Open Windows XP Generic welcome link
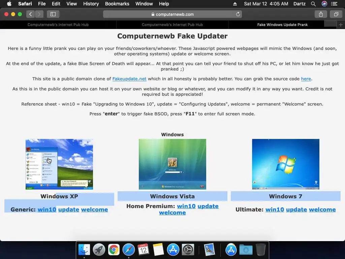The height and width of the screenshot is (259, 345). point(95,209)
